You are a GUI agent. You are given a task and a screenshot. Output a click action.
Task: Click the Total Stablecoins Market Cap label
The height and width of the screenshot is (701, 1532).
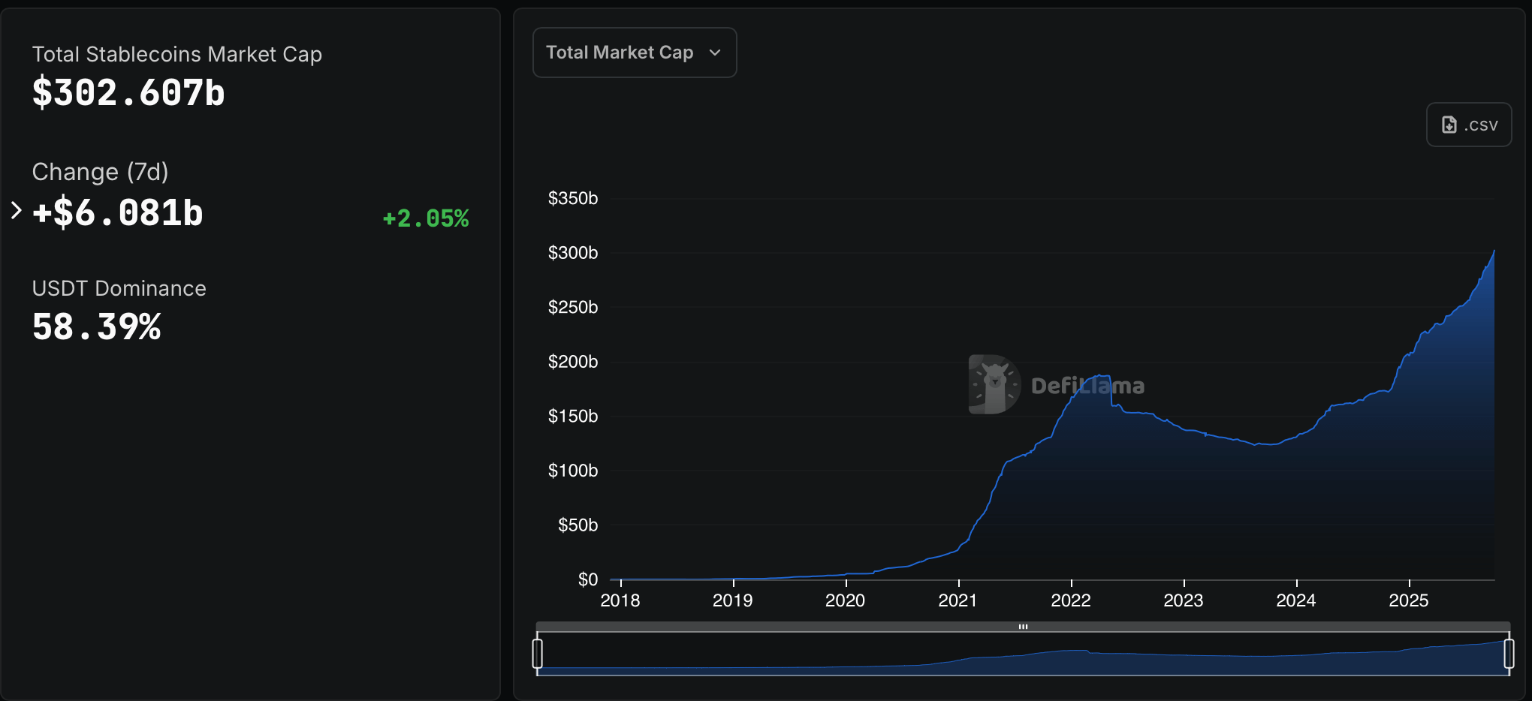177,54
